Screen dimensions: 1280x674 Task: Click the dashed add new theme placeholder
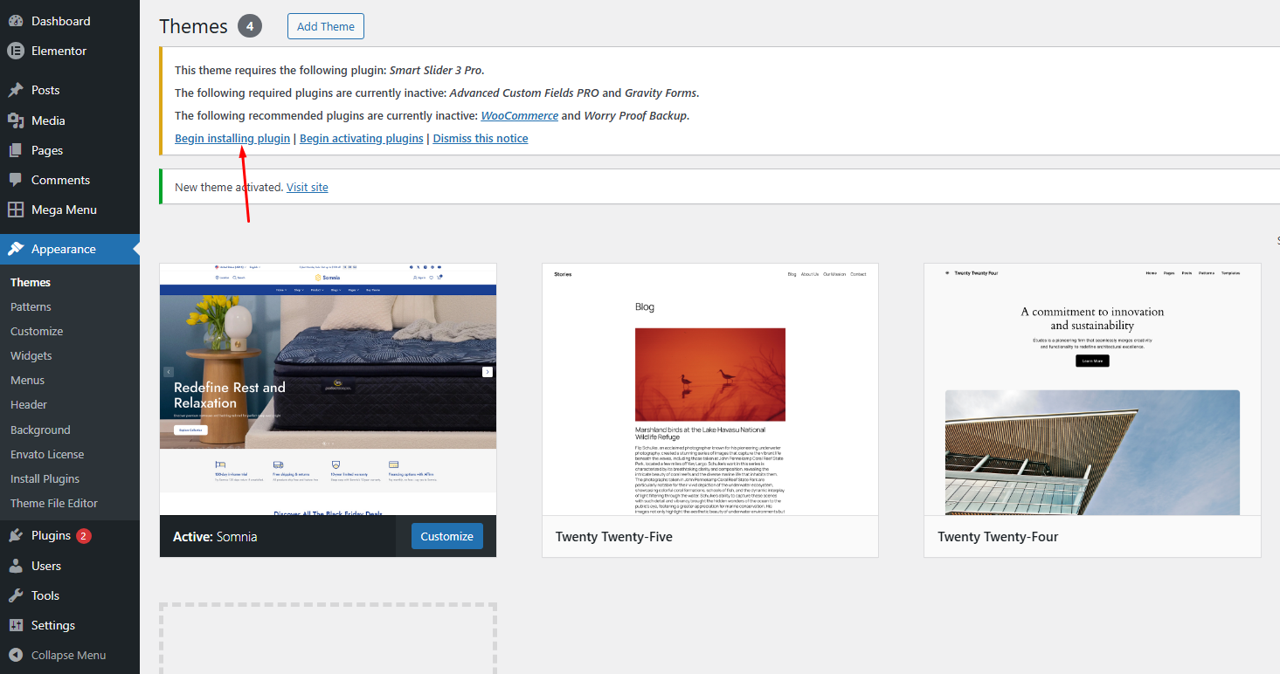(328, 637)
